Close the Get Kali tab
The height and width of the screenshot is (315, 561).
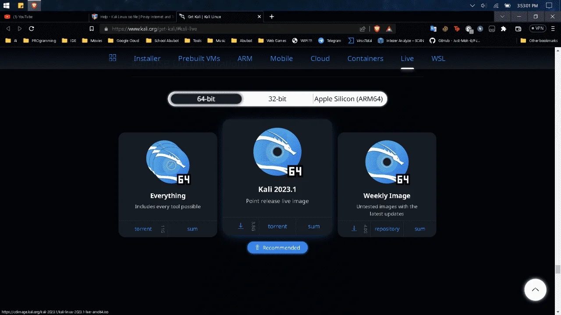pos(259,17)
